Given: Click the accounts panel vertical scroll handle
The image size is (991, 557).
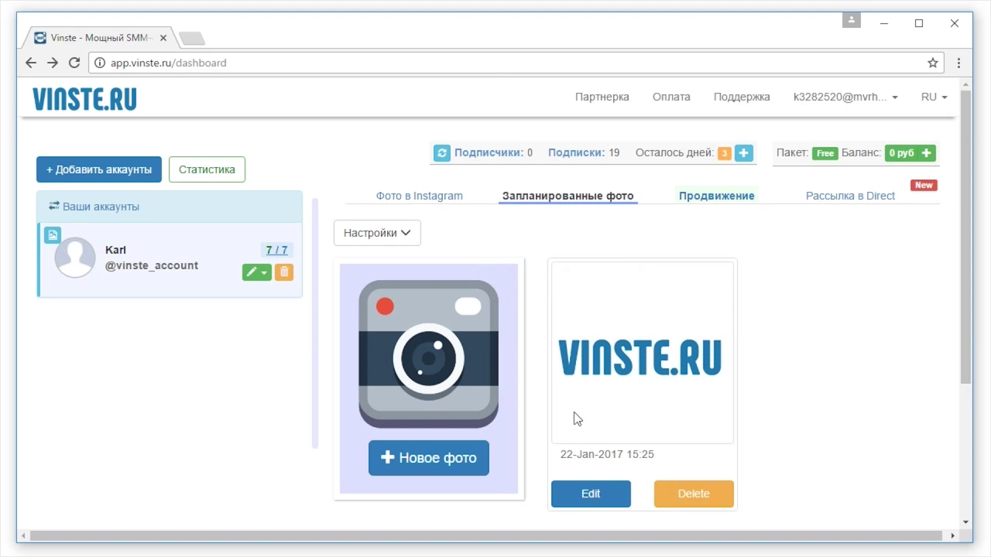Looking at the screenshot, I should 315,323.
